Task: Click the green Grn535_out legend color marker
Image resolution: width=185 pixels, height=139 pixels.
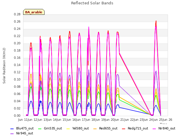Action: (40, 129)
